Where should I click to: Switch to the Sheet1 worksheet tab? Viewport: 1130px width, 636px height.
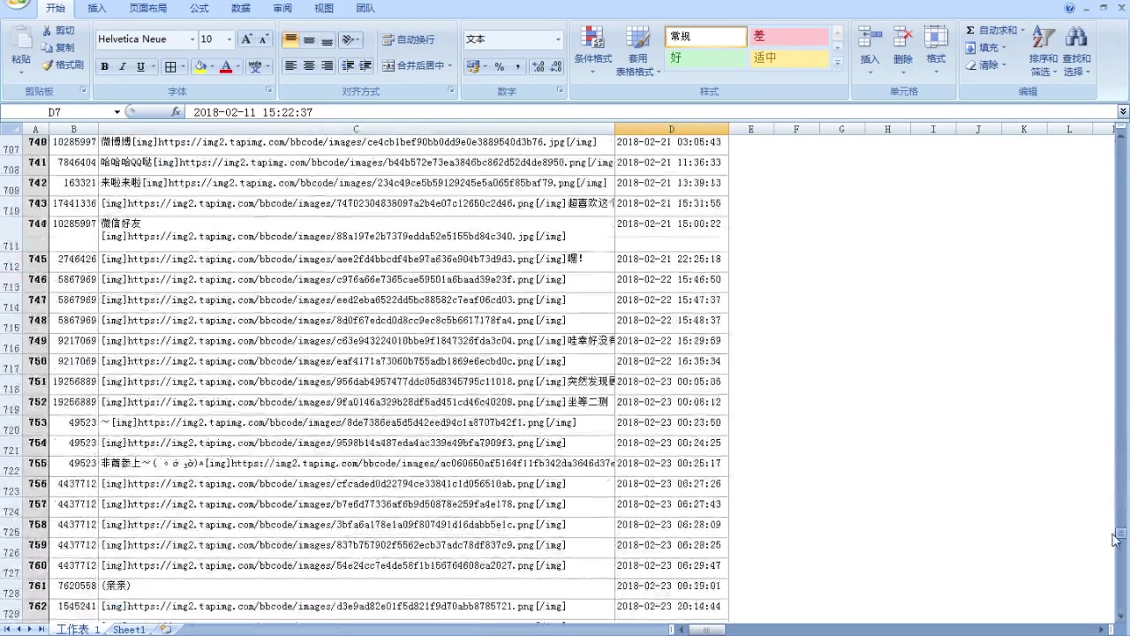click(129, 630)
